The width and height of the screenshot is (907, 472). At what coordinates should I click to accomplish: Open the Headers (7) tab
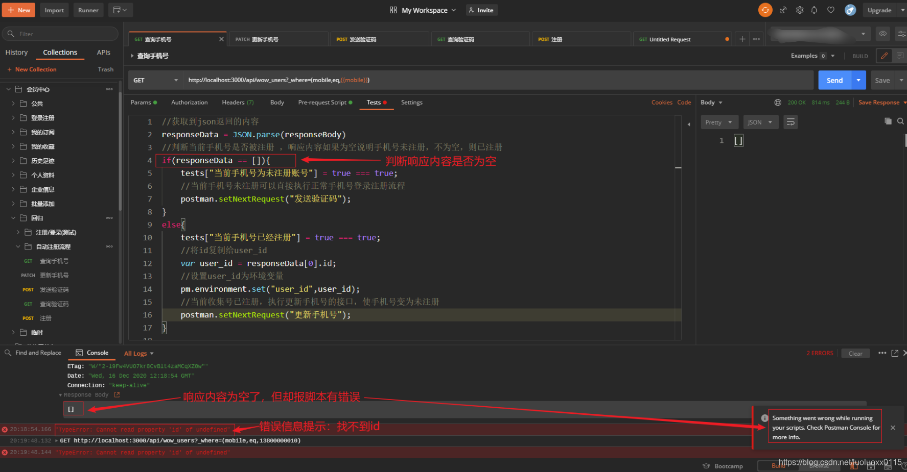coord(238,103)
